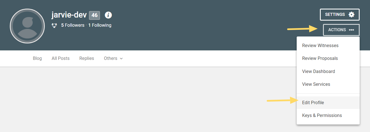Switch to the All Posts tab

tap(60, 58)
